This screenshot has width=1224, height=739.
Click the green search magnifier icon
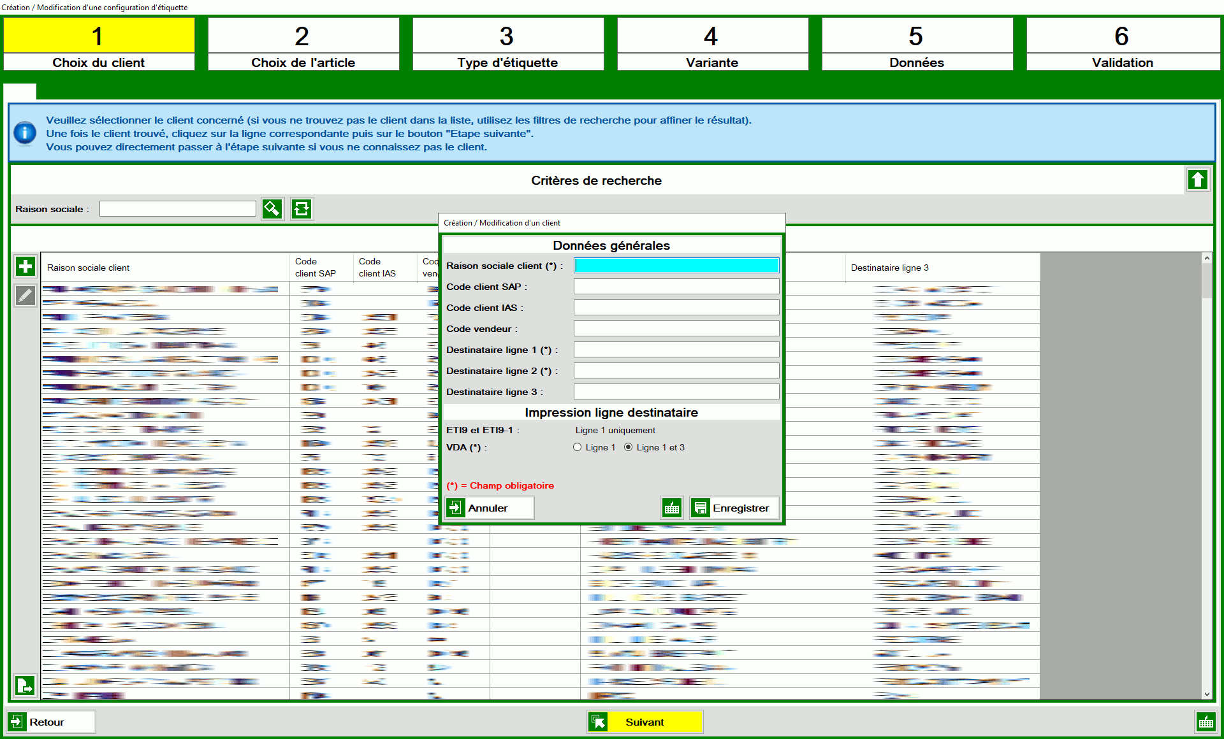[272, 209]
